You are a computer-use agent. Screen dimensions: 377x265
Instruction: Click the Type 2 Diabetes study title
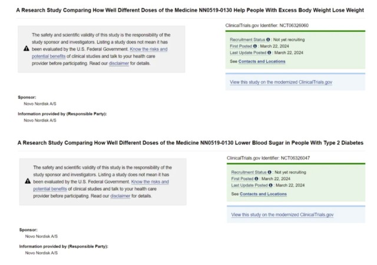[x=190, y=143]
